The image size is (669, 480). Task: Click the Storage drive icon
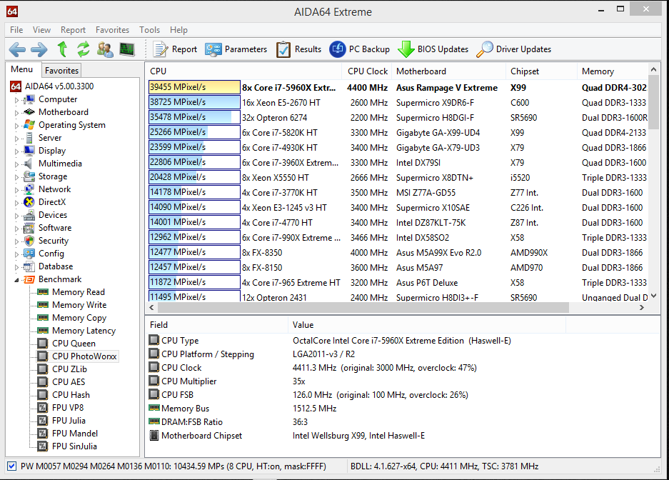point(29,176)
